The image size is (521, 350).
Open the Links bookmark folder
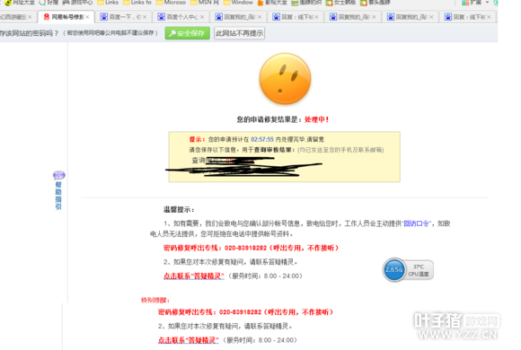[x=108, y=3]
